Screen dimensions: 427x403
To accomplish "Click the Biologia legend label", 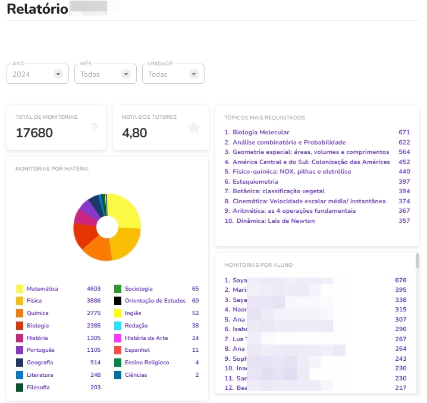I will pyautogui.click(x=37, y=326).
